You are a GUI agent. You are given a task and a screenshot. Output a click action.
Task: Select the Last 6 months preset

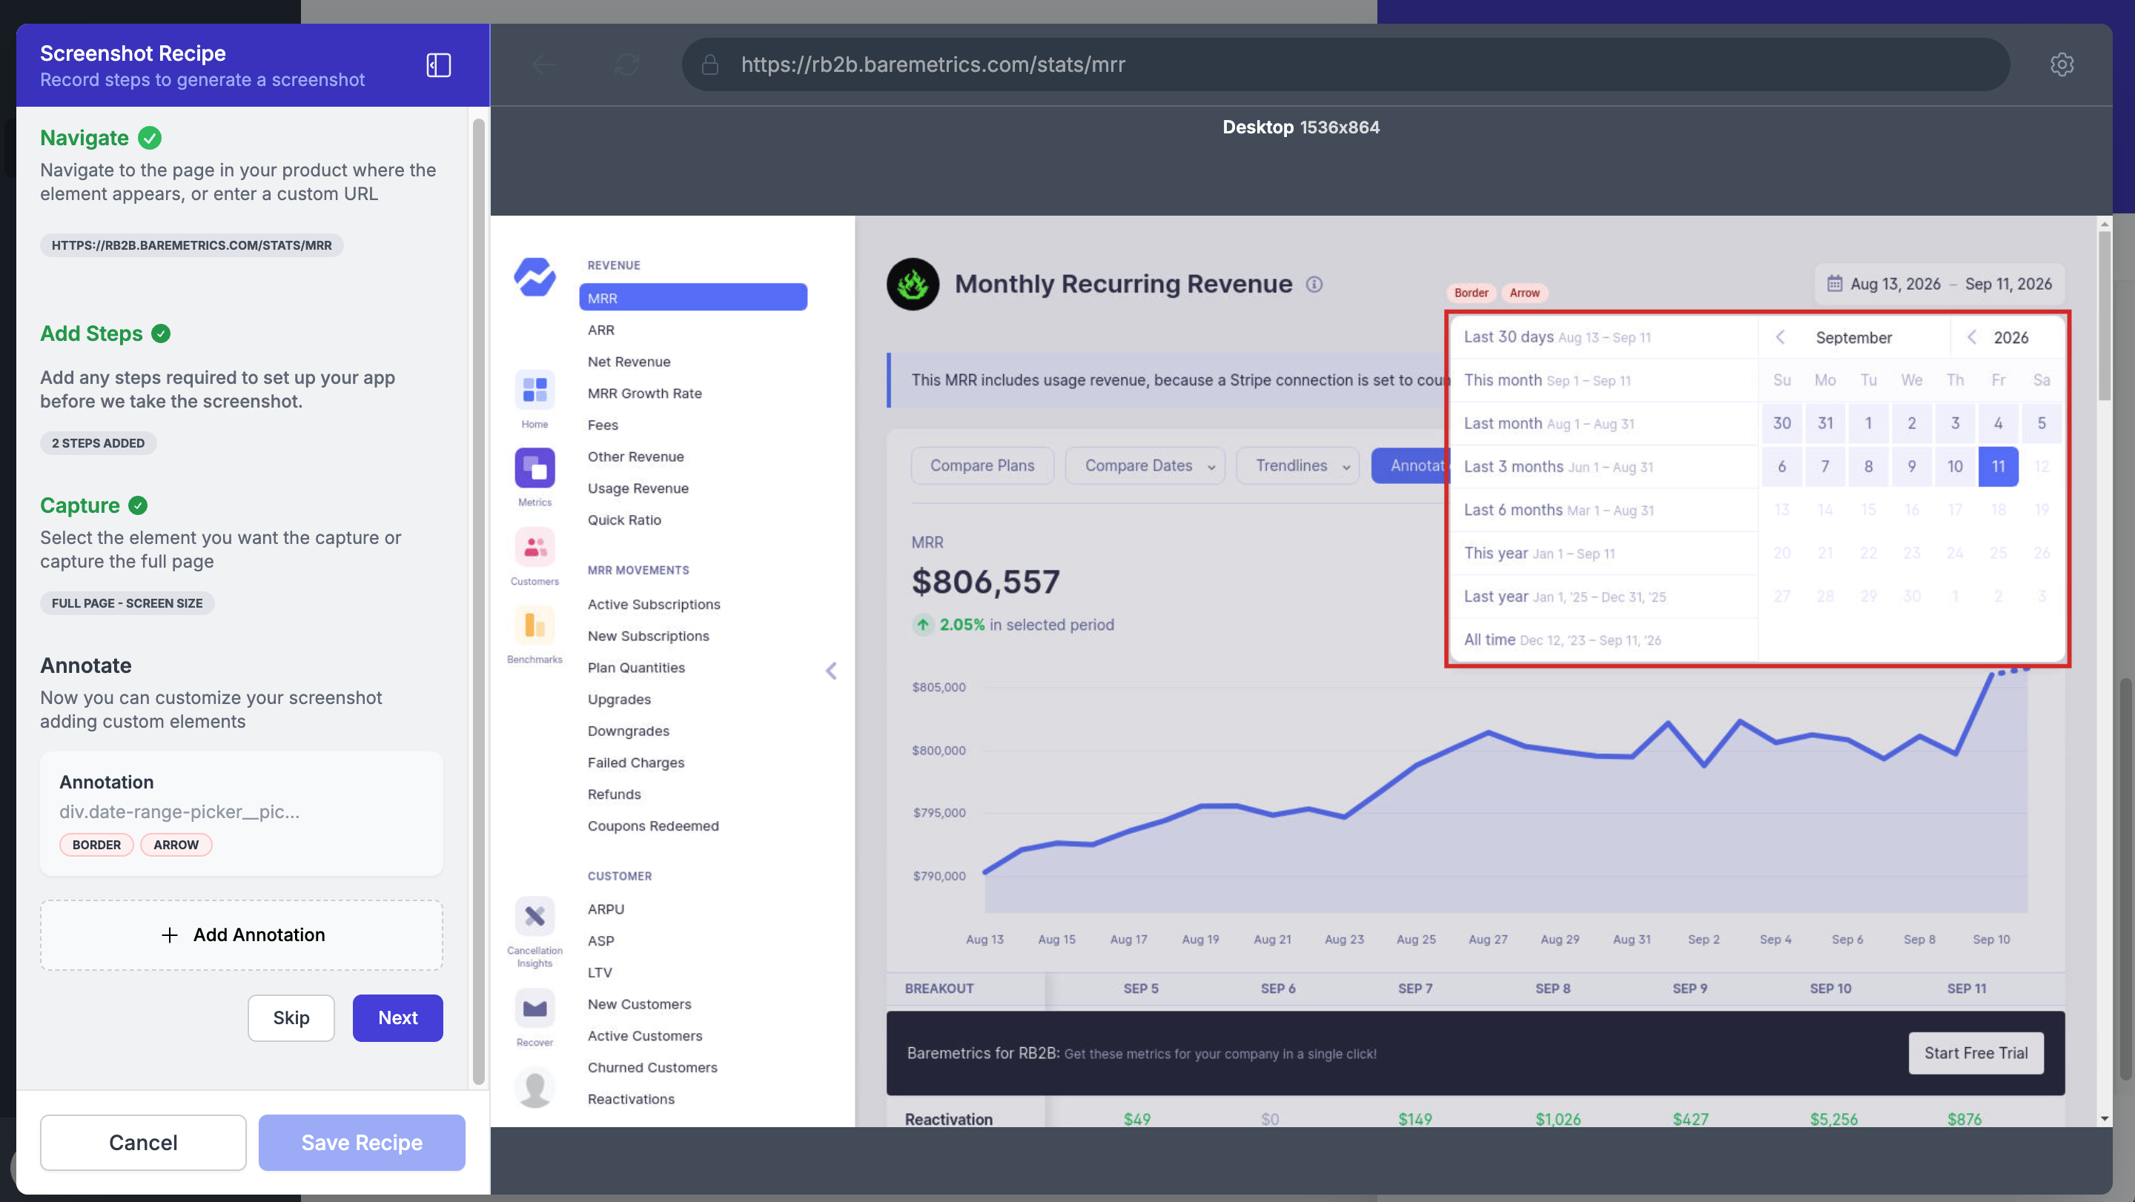(1603, 509)
